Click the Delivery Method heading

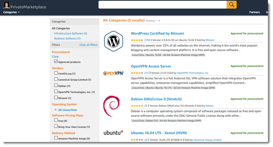coord(63,133)
